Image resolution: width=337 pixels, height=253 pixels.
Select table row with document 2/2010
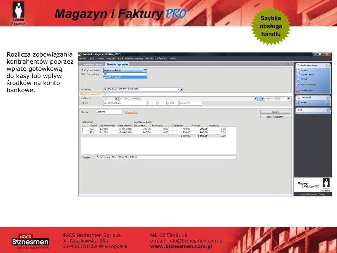click(x=154, y=132)
